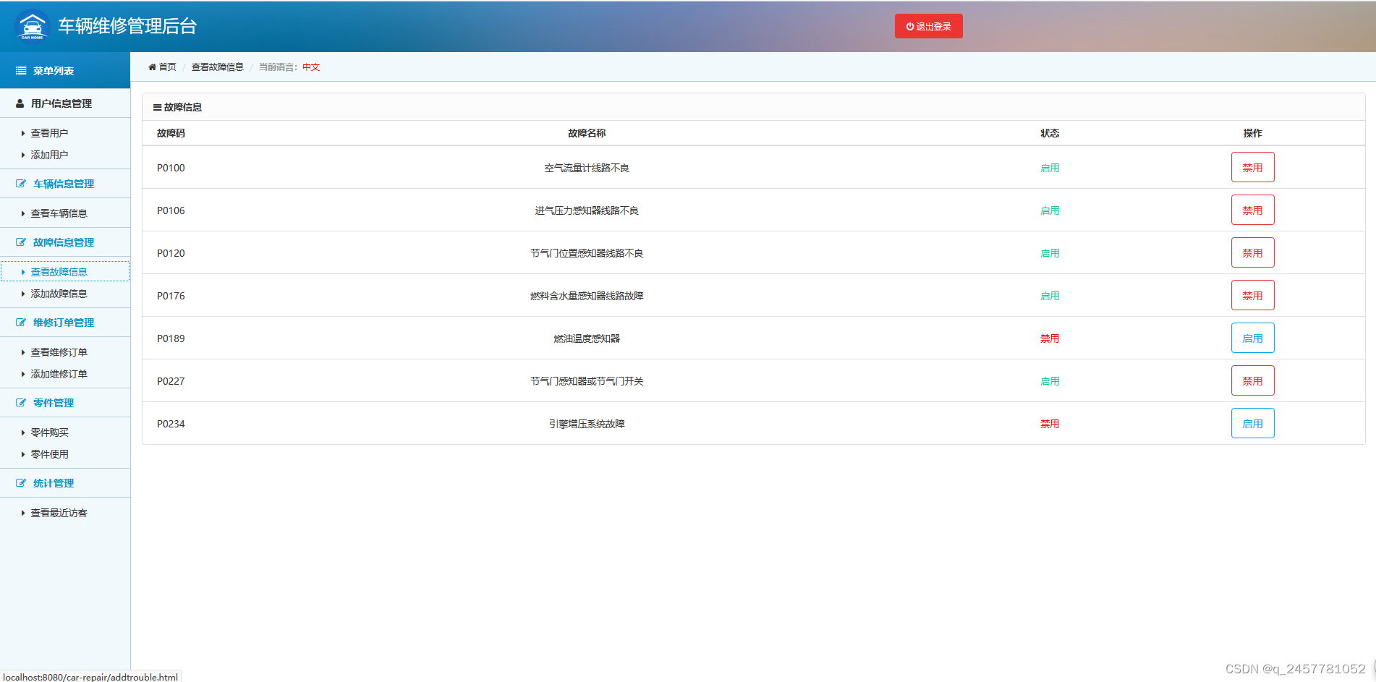Image resolution: width=1376 pixels, height=682 pixels.
Task: Click fault code cell P0234
Action: [x=171, y=424]
